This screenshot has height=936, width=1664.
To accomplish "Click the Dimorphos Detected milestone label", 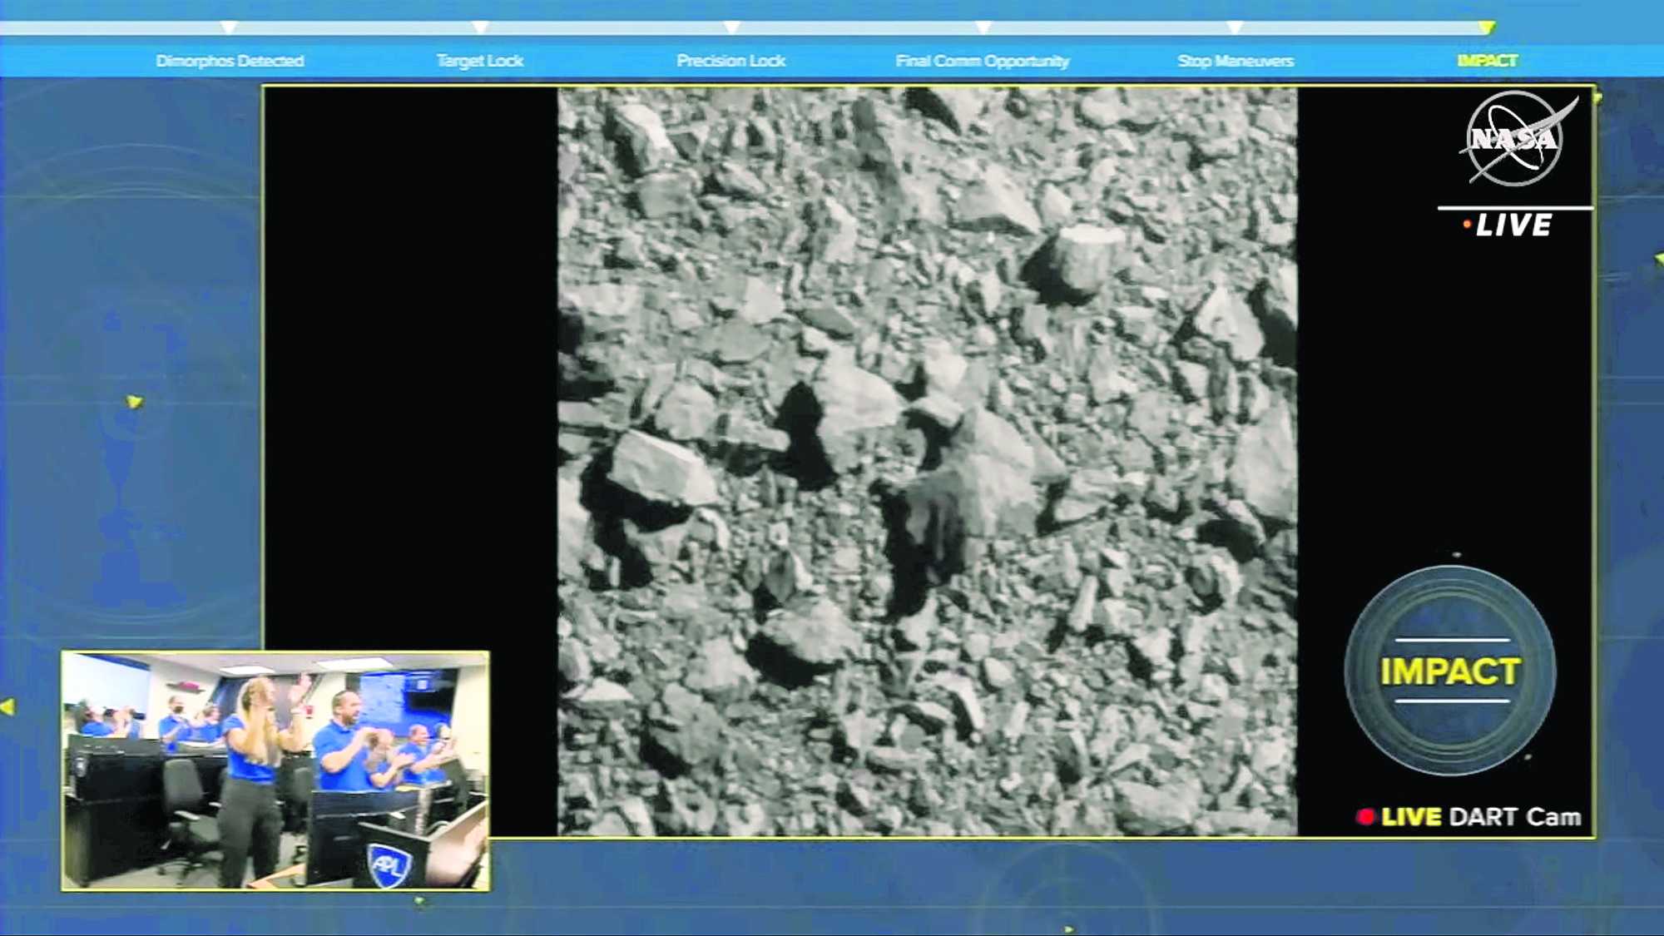I will click(x=230, y=61).
